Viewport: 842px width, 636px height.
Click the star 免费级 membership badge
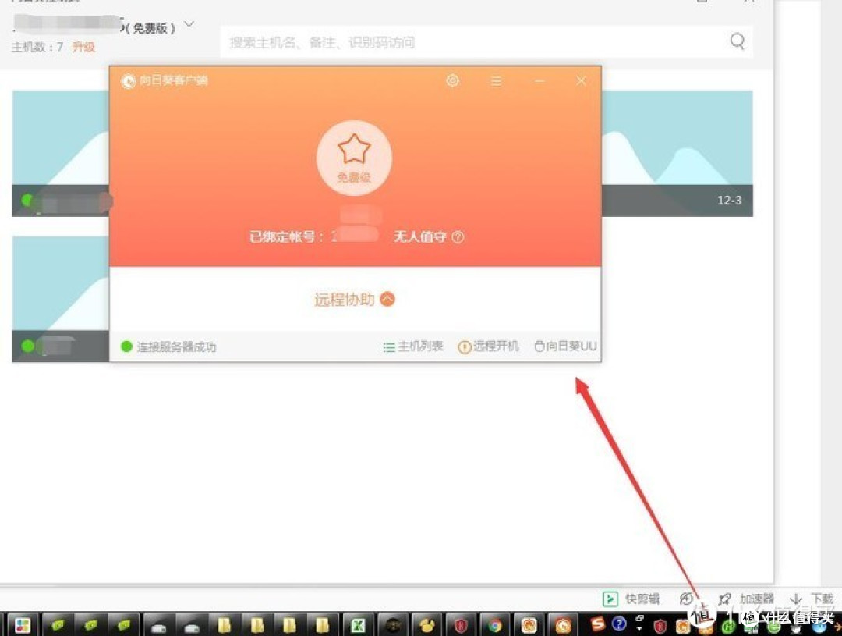pos(354,158)
